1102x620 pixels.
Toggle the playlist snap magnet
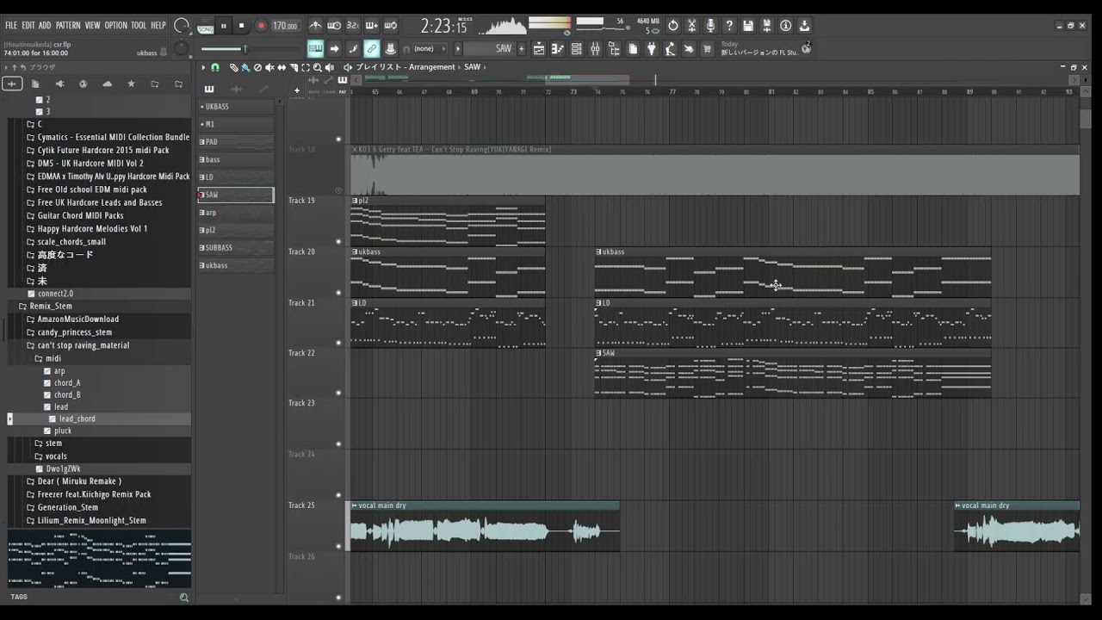[x=215, y=67]
